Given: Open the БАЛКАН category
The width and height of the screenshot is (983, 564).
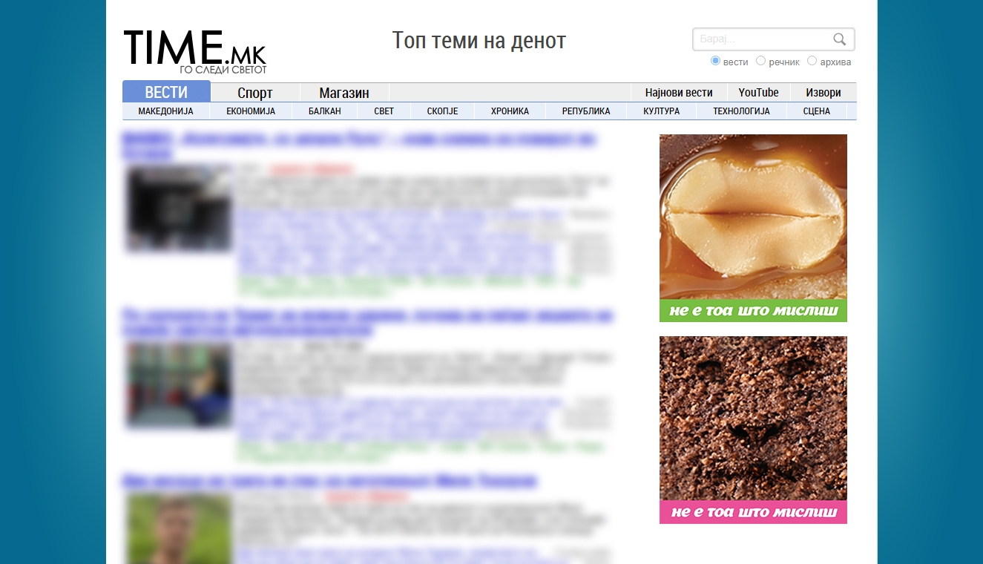Looking at the screenshot, I should [325, 111].
